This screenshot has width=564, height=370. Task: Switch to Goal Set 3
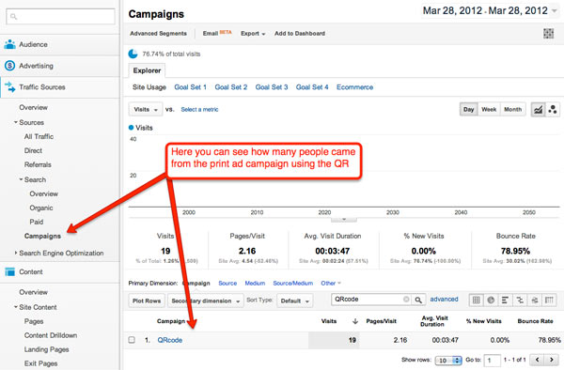point(272,87)
